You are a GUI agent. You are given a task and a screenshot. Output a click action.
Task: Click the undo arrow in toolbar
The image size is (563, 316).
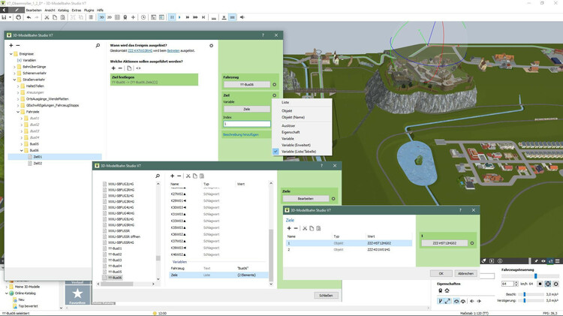click(x=28, y=17)
